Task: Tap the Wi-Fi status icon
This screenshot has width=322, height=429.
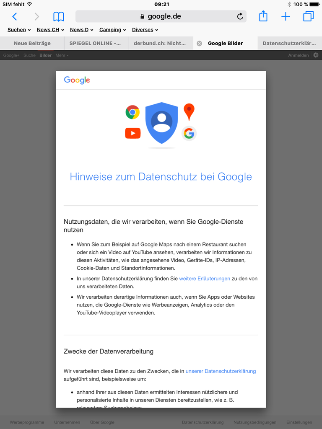Action: tap(30, 4)
